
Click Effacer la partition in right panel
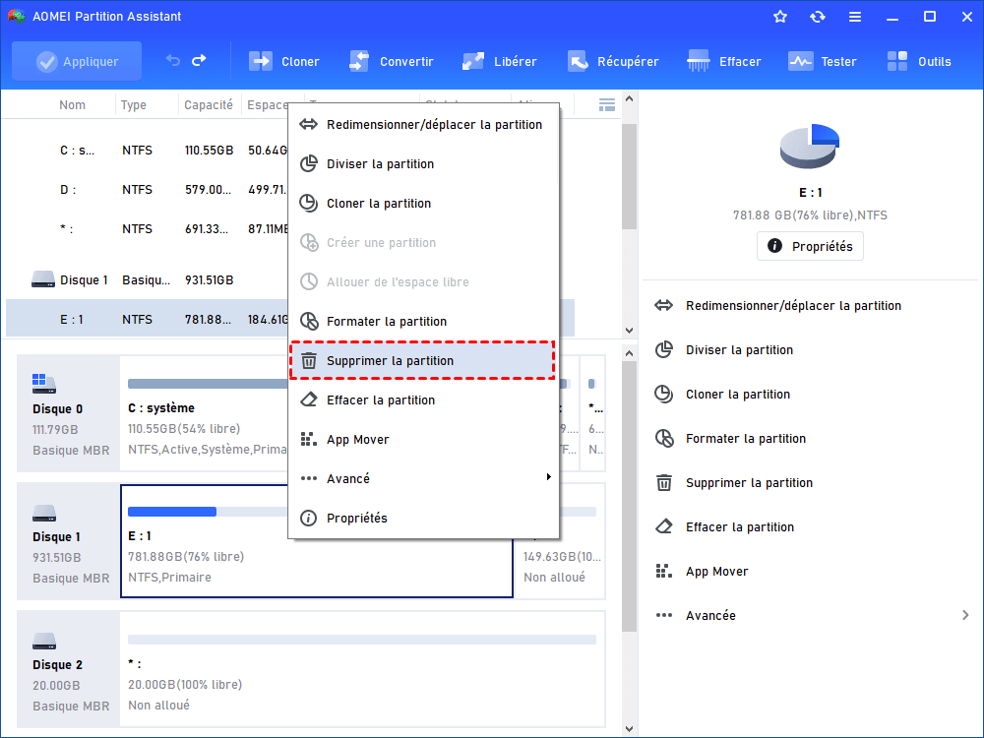tap(740, 527)
